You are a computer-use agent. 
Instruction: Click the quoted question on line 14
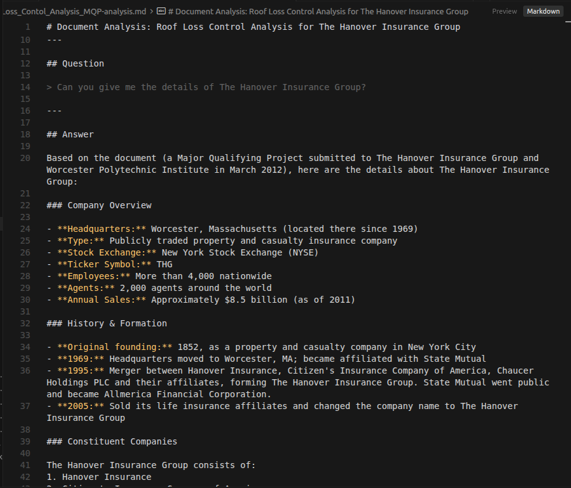[206, 87]
